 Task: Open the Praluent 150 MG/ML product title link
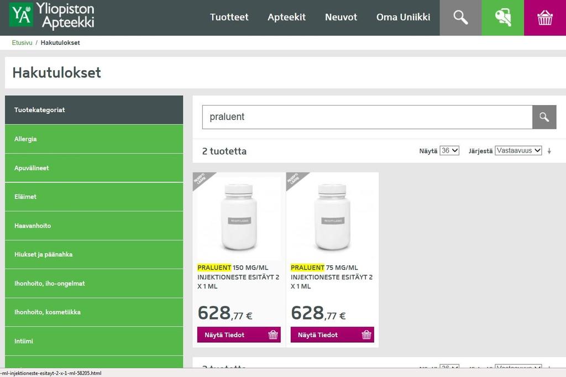click(238, 277)
